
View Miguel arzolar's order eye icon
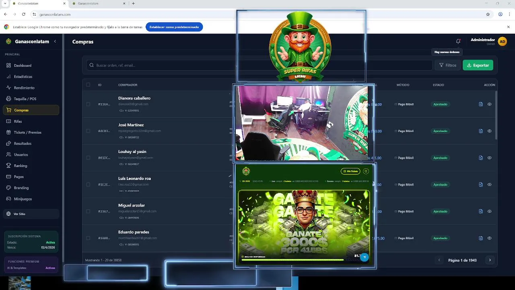[490, 211]
